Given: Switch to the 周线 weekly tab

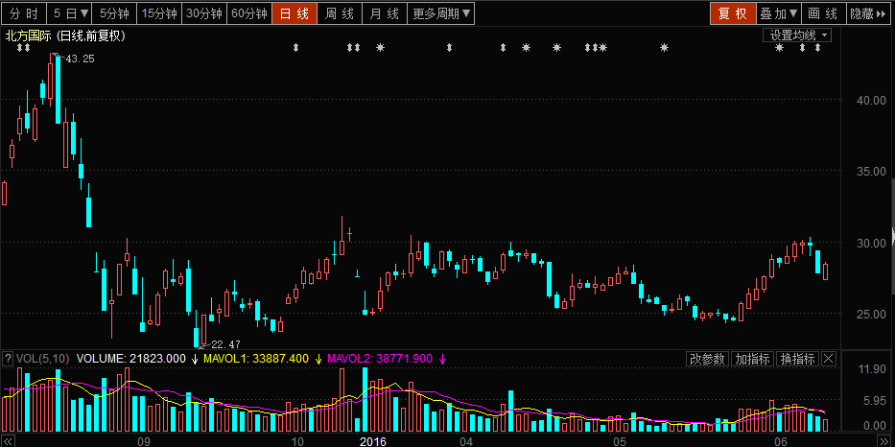Looking at the screenshot, I should 340,13.
